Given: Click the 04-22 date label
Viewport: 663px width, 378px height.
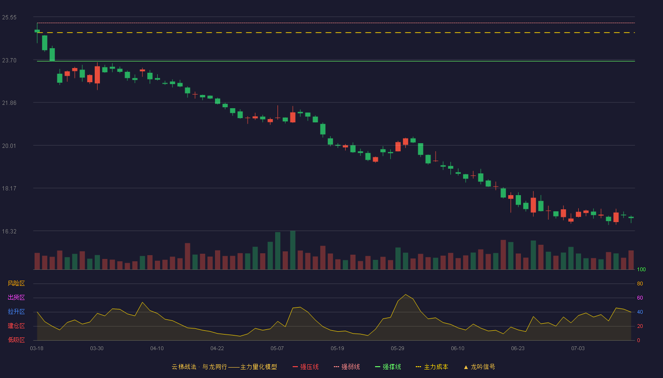Looking at the screenshot, I should (x=217, y=348).
